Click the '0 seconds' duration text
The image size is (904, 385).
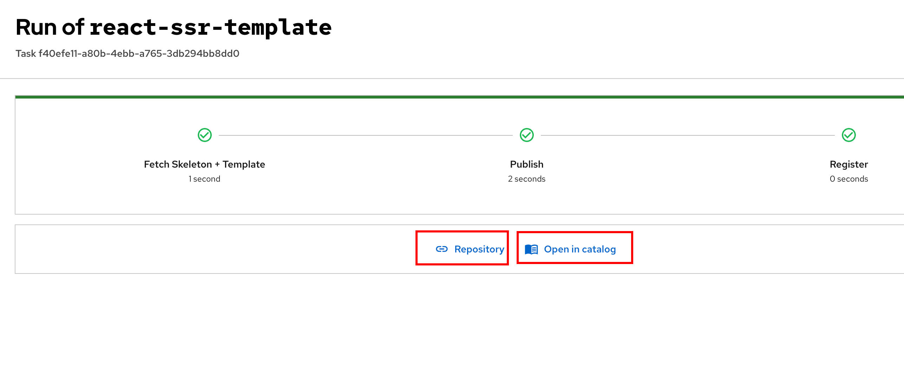click(849, 179)
